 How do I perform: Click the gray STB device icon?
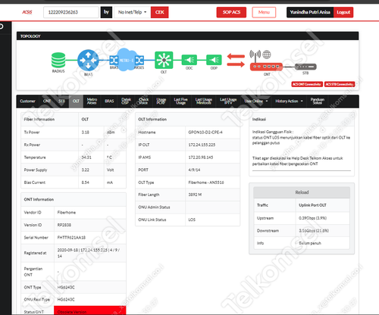pos(305,67)
